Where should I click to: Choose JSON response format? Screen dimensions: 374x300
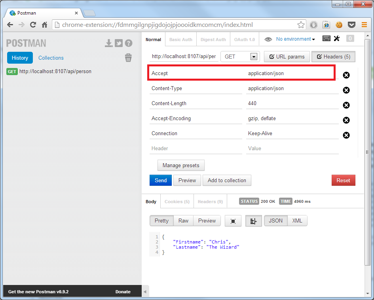click(276, 221)
